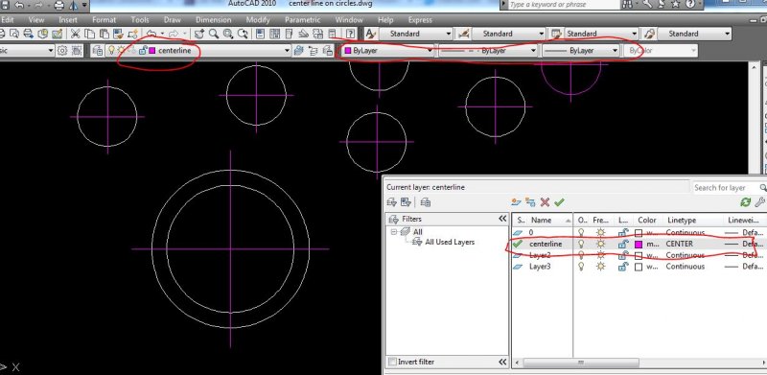This screenshot has width=767, height=375.
Task: Click the Plot printer icon in quick access bar
Action: coord(58,6)
